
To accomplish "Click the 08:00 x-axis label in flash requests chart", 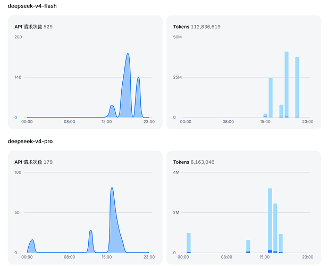I will click(70, 122).
